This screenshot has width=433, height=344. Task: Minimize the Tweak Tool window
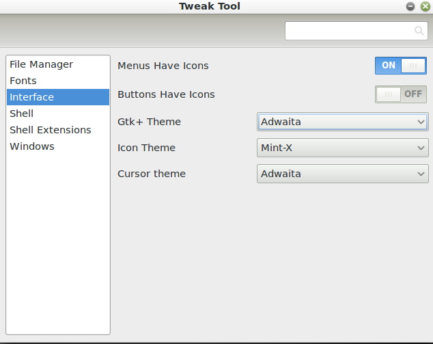tap(410, 6)
